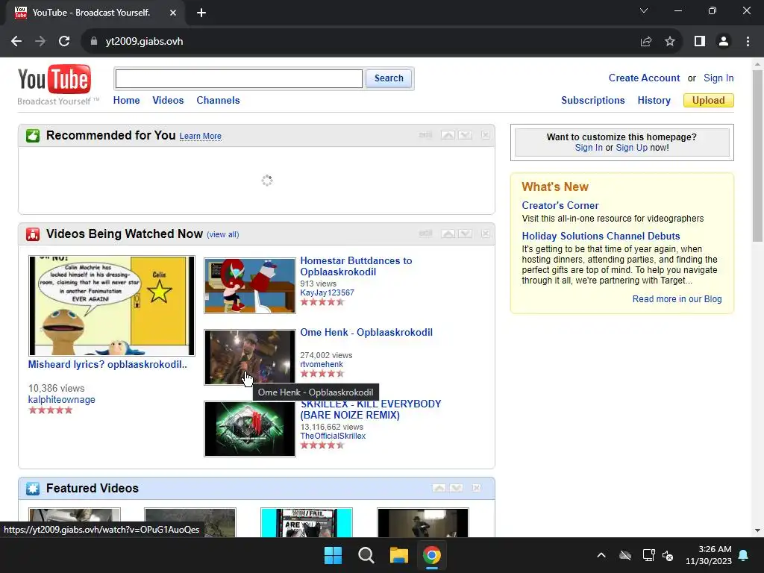
Task: Click the address bar URL yt2009.giabs.ovh
Action: point(144,42)
